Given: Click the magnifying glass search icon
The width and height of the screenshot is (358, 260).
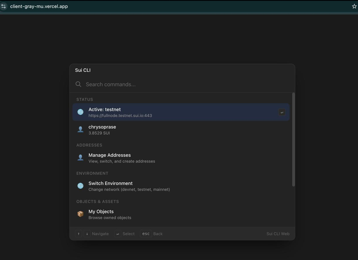Looking at the screenshot, I should coord(78,84).
